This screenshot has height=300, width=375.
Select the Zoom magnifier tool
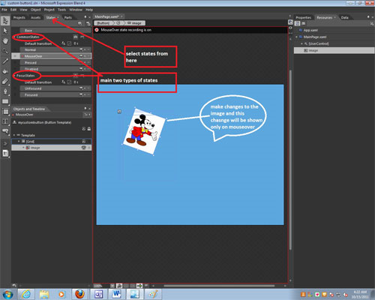coord(5,51)
